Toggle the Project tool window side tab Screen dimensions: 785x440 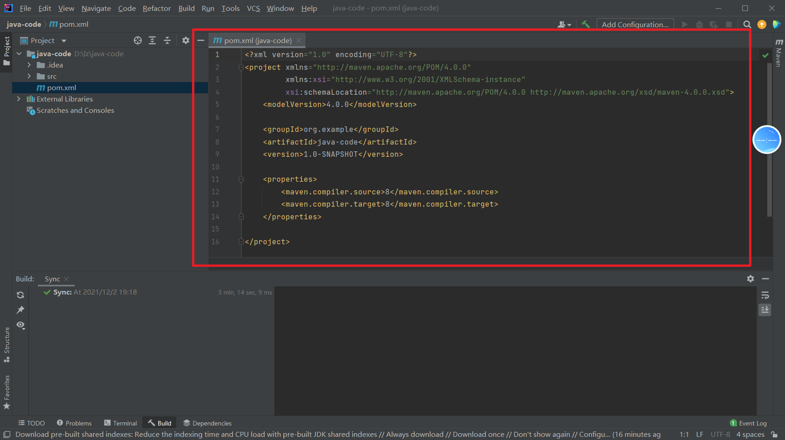pyautogui.click(x=6, y=51)
